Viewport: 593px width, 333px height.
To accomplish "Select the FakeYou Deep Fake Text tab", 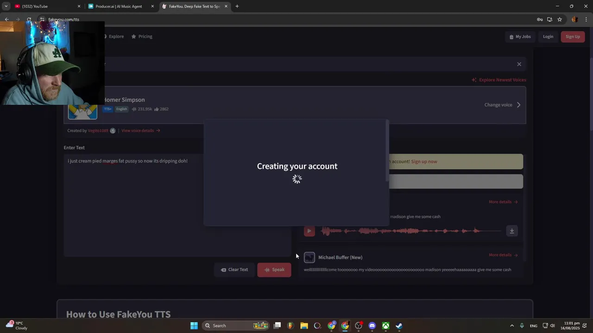I will (195, 6).
